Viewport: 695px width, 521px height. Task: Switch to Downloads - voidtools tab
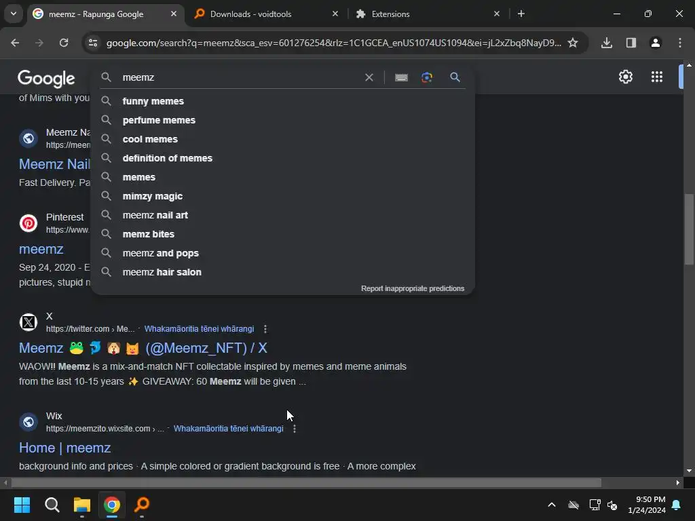point(266,14)
